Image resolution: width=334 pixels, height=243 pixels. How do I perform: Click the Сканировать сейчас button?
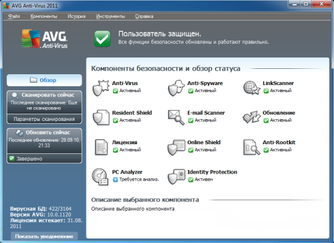tap(44, 102)
